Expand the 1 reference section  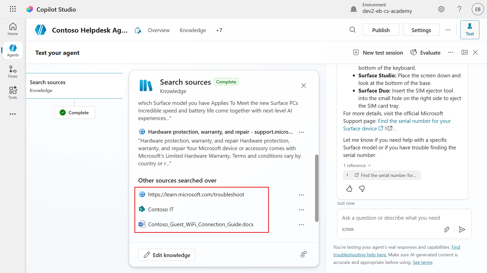pyautogui.click(x=357, y=165)
